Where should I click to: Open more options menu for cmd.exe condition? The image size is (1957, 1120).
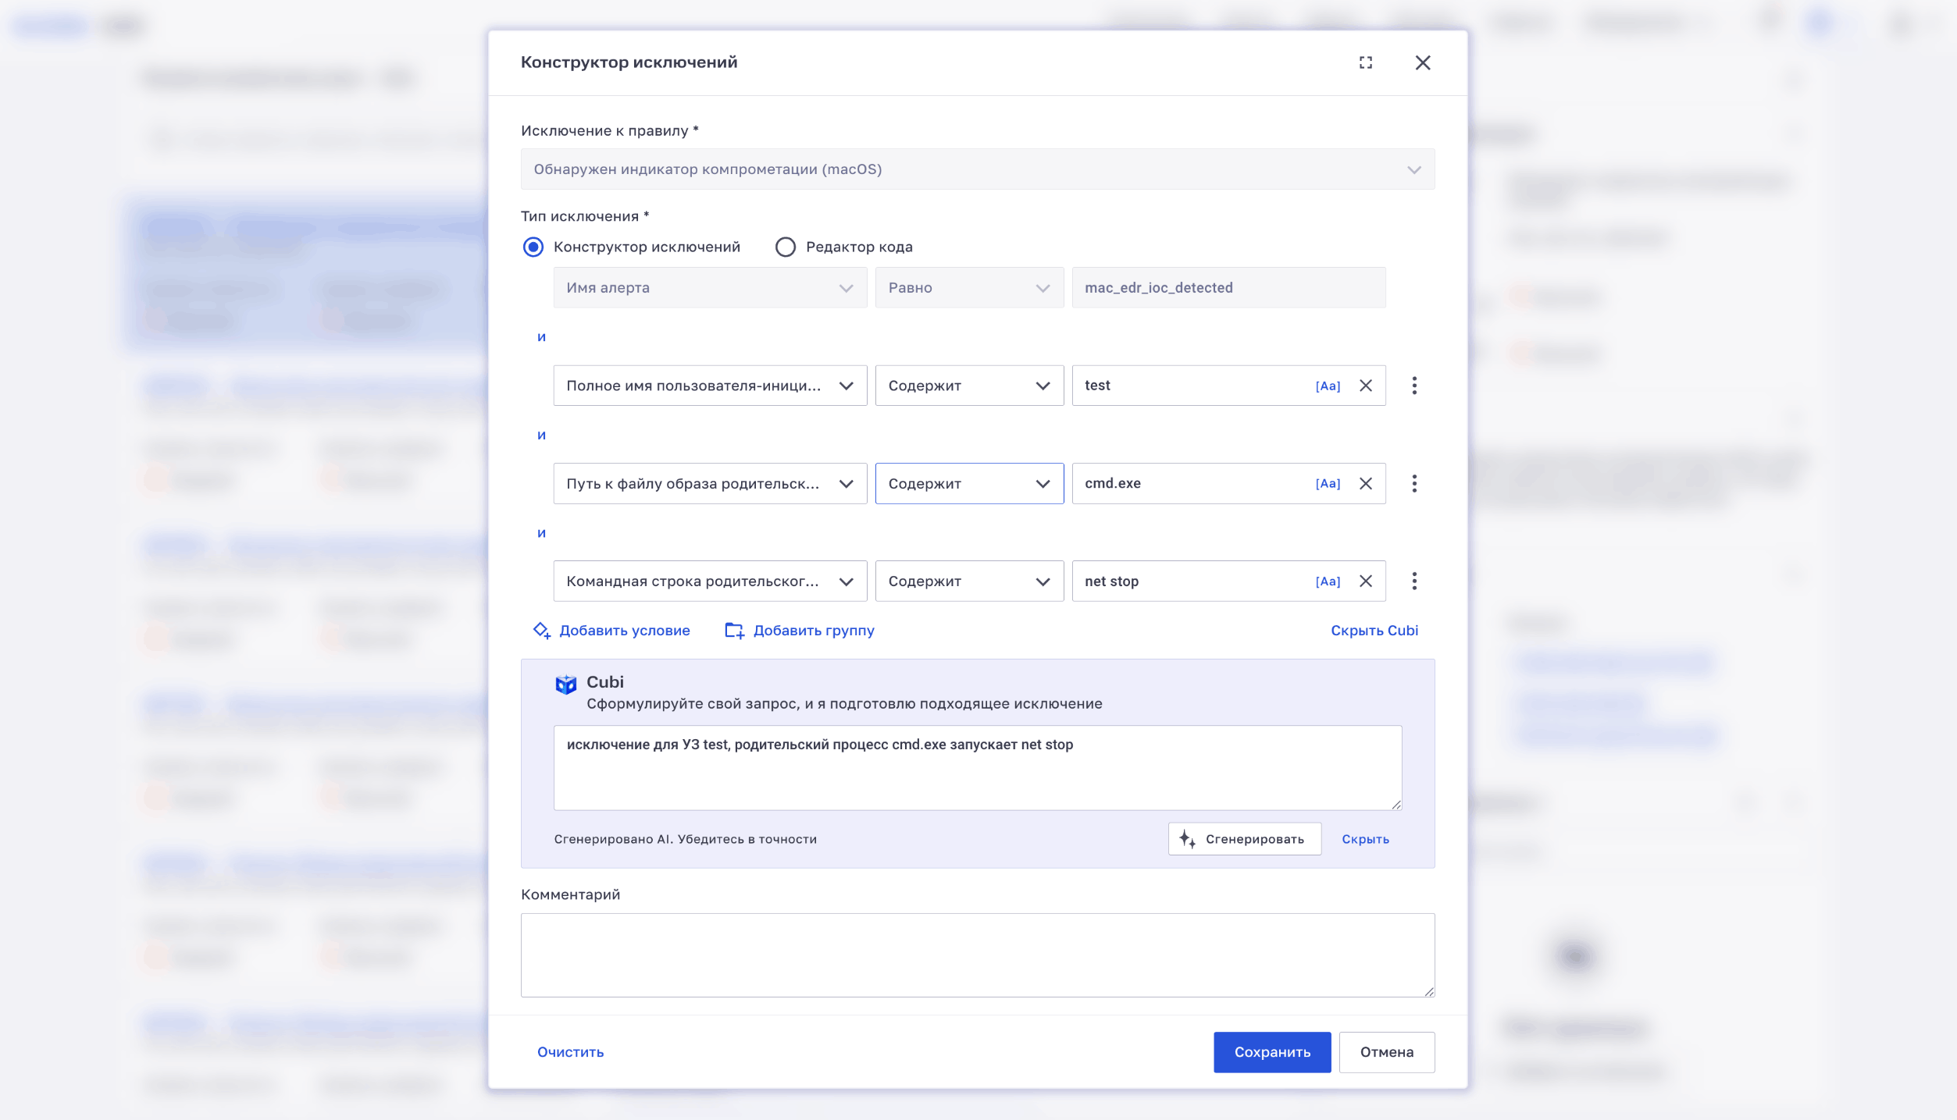[x=1414, y=484]
